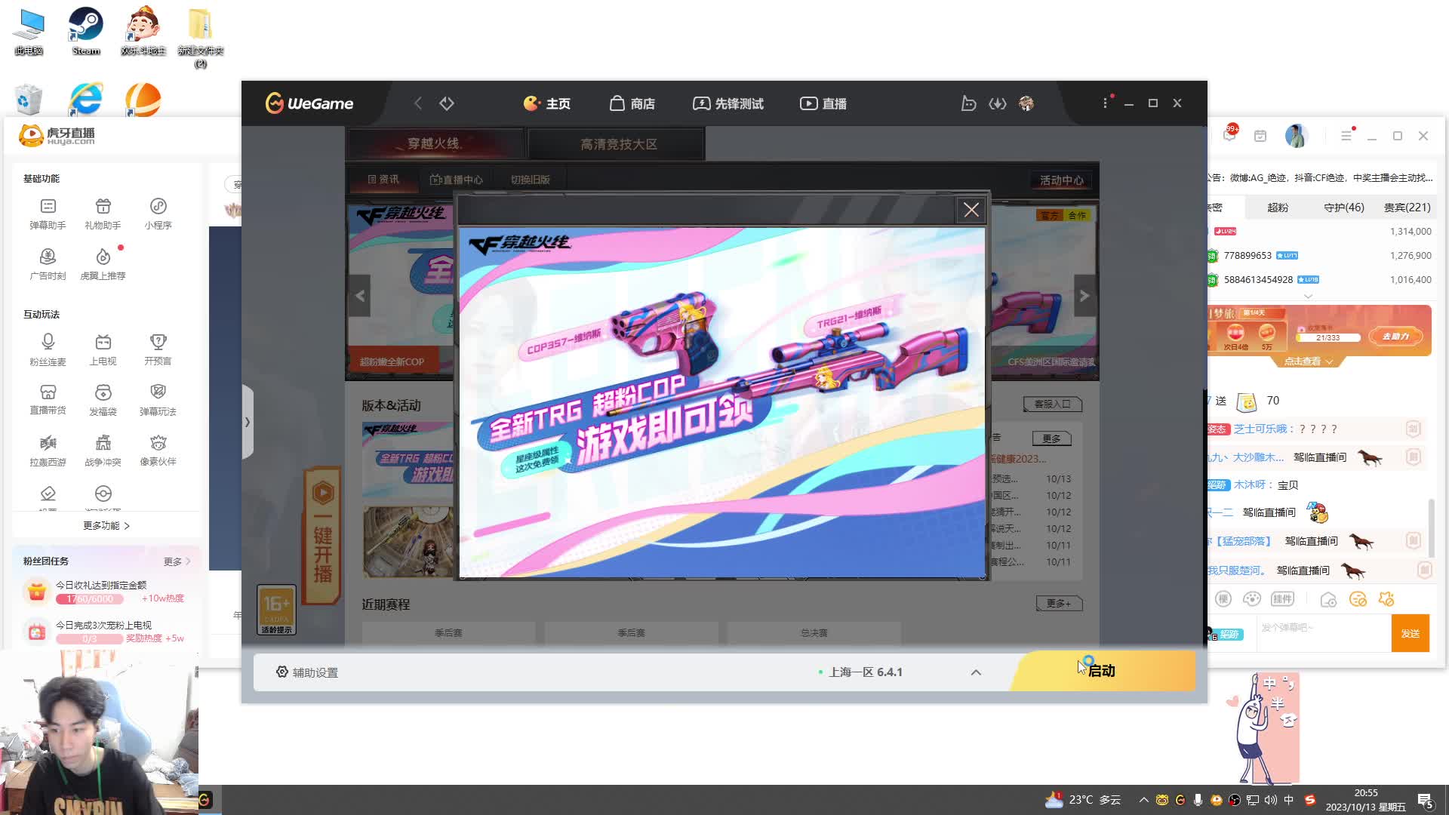Viewport: 1449px width, 815px height.
Task: Click the 21/333 progress bar
Action: (1327, 337)
